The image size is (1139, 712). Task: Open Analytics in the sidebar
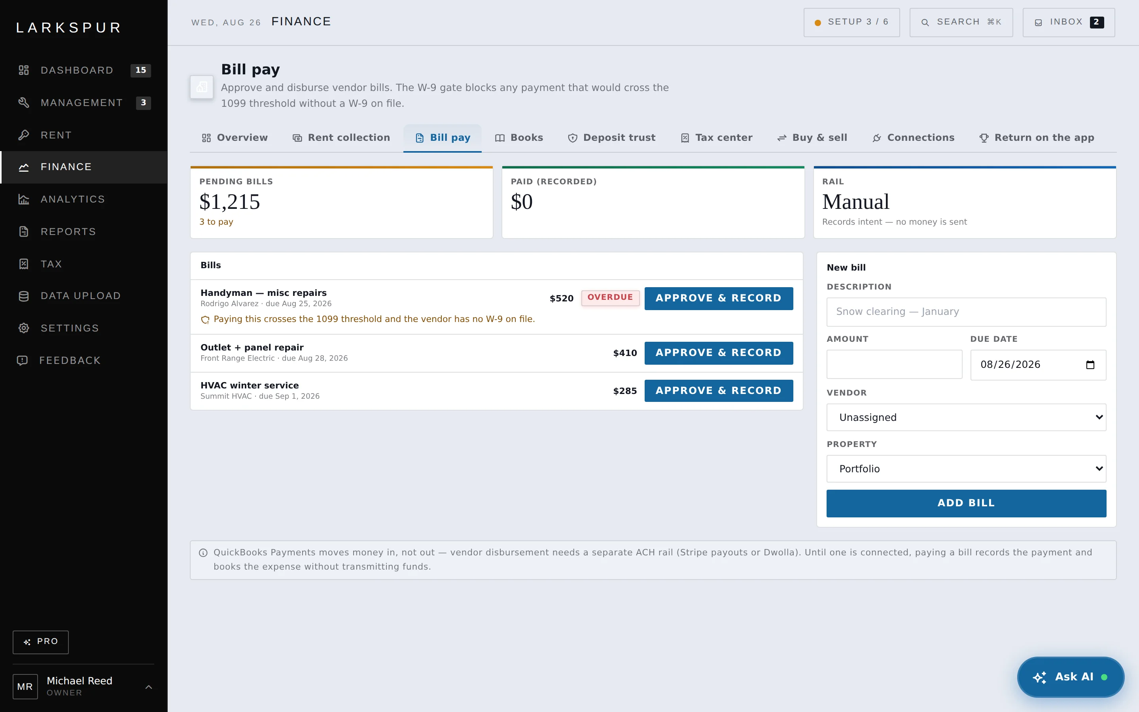[84, 199]
